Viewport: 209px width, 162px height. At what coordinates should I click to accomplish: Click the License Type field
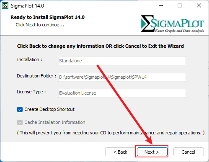point(122,93)
